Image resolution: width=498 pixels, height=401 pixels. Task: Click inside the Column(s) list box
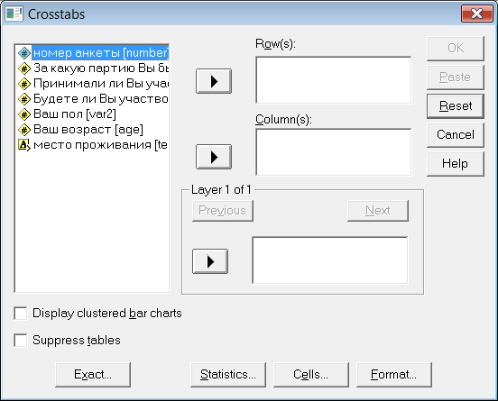(334, 152)
